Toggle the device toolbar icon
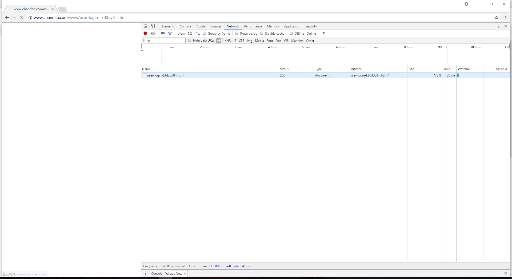The width and height of the screenshot is (512, 279). tap(153, 26)
